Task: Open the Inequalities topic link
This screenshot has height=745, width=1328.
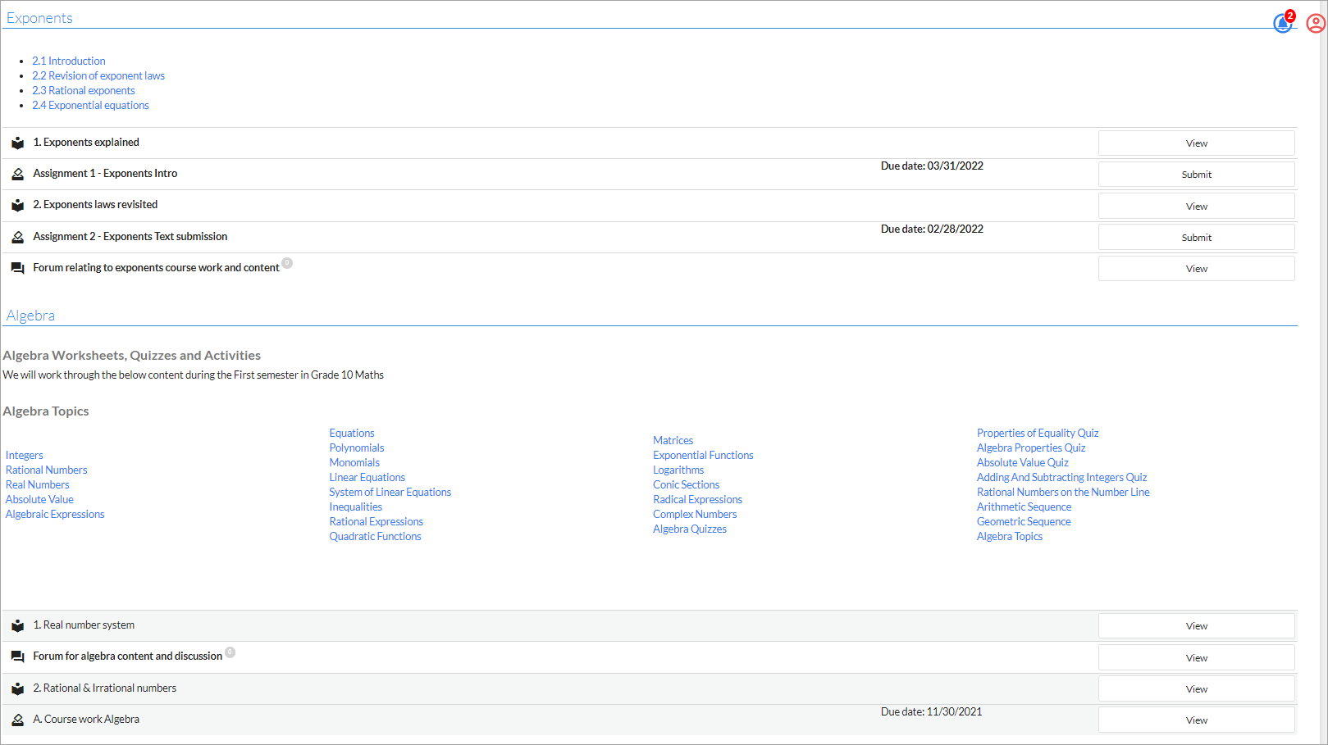Action: coord(356,507)
